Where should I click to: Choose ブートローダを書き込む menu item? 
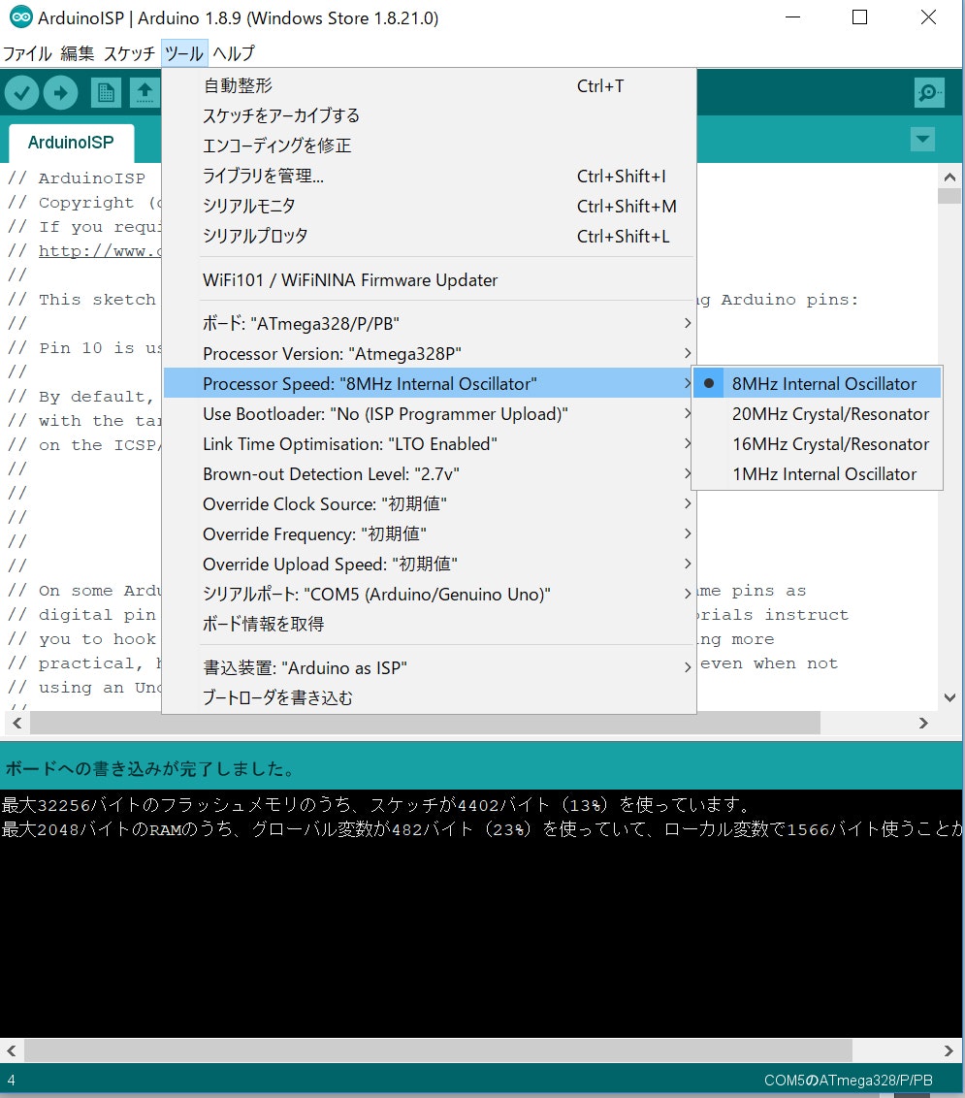coord(429,698)
